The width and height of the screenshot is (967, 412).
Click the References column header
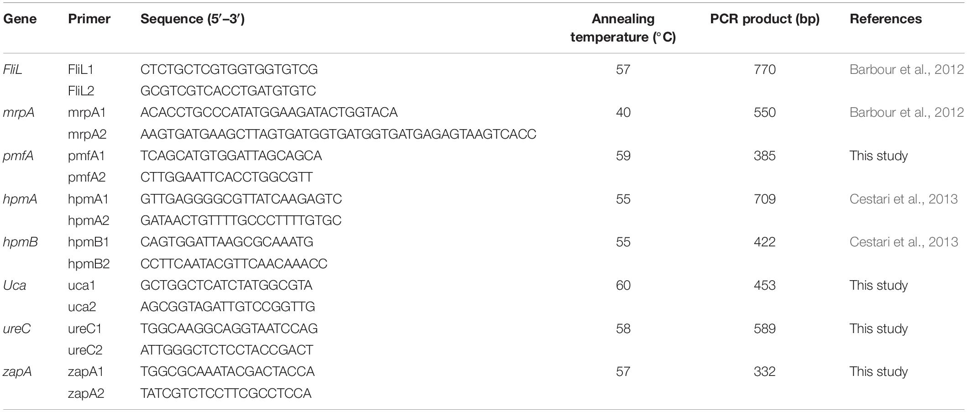pyautogui.click(x=885, y=19)
